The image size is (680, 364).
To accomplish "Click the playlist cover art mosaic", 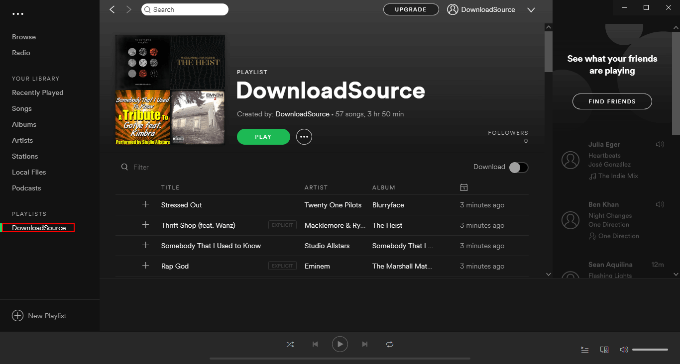I will 170,90.
